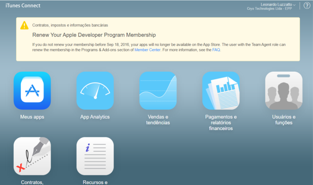Select Pagamentos e relatórios financeiros label
This screenshot has width=313, height=185.
221,122
